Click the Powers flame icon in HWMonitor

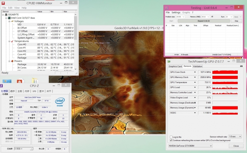[12, 61]
